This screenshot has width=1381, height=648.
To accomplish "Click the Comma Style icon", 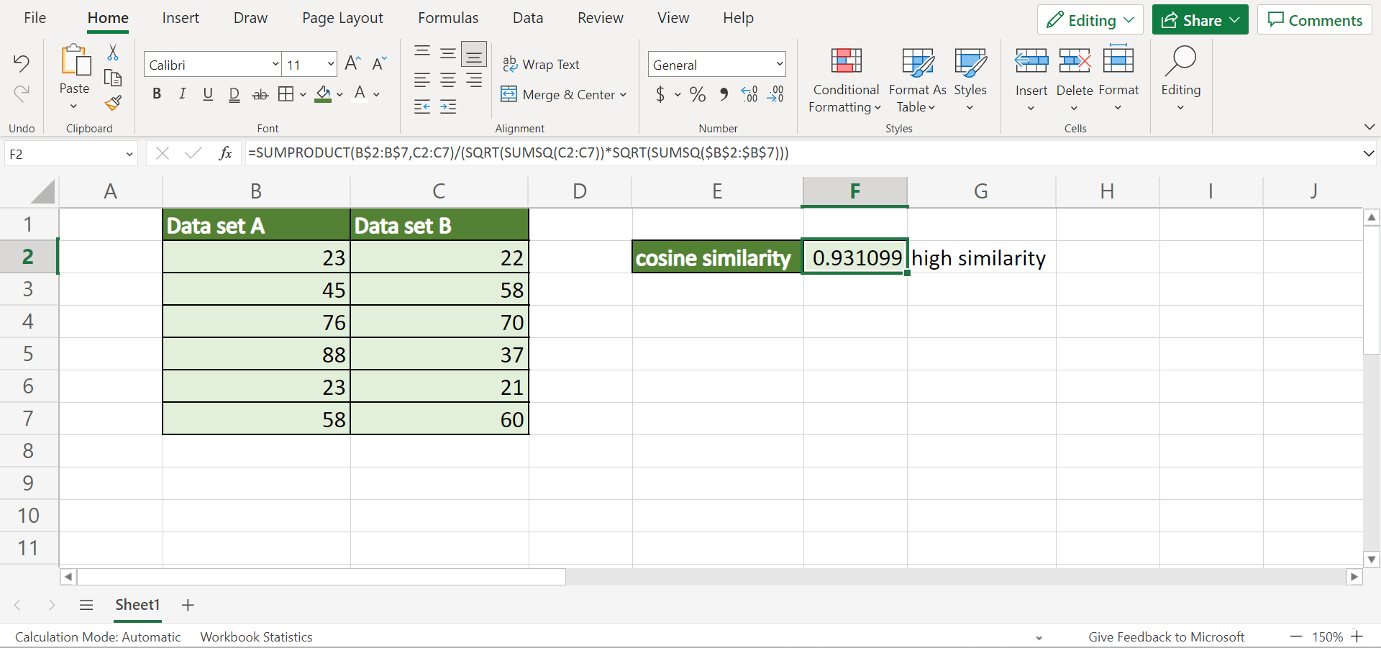I will click(x=724, y=94).
